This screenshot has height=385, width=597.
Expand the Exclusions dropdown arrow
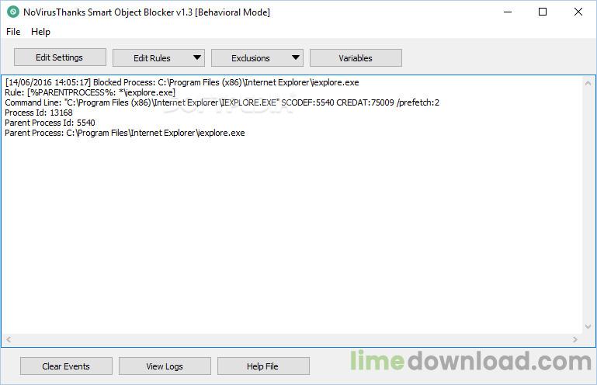296,57
